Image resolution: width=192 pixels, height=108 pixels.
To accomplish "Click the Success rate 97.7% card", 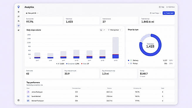I will (x=43, y=21).
